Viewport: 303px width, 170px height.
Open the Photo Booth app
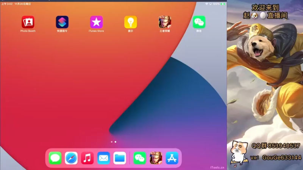[28, 22]
